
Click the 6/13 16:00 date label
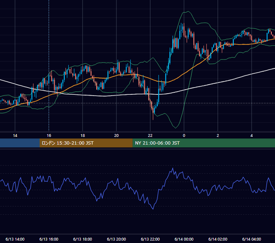tap(49, 239)
